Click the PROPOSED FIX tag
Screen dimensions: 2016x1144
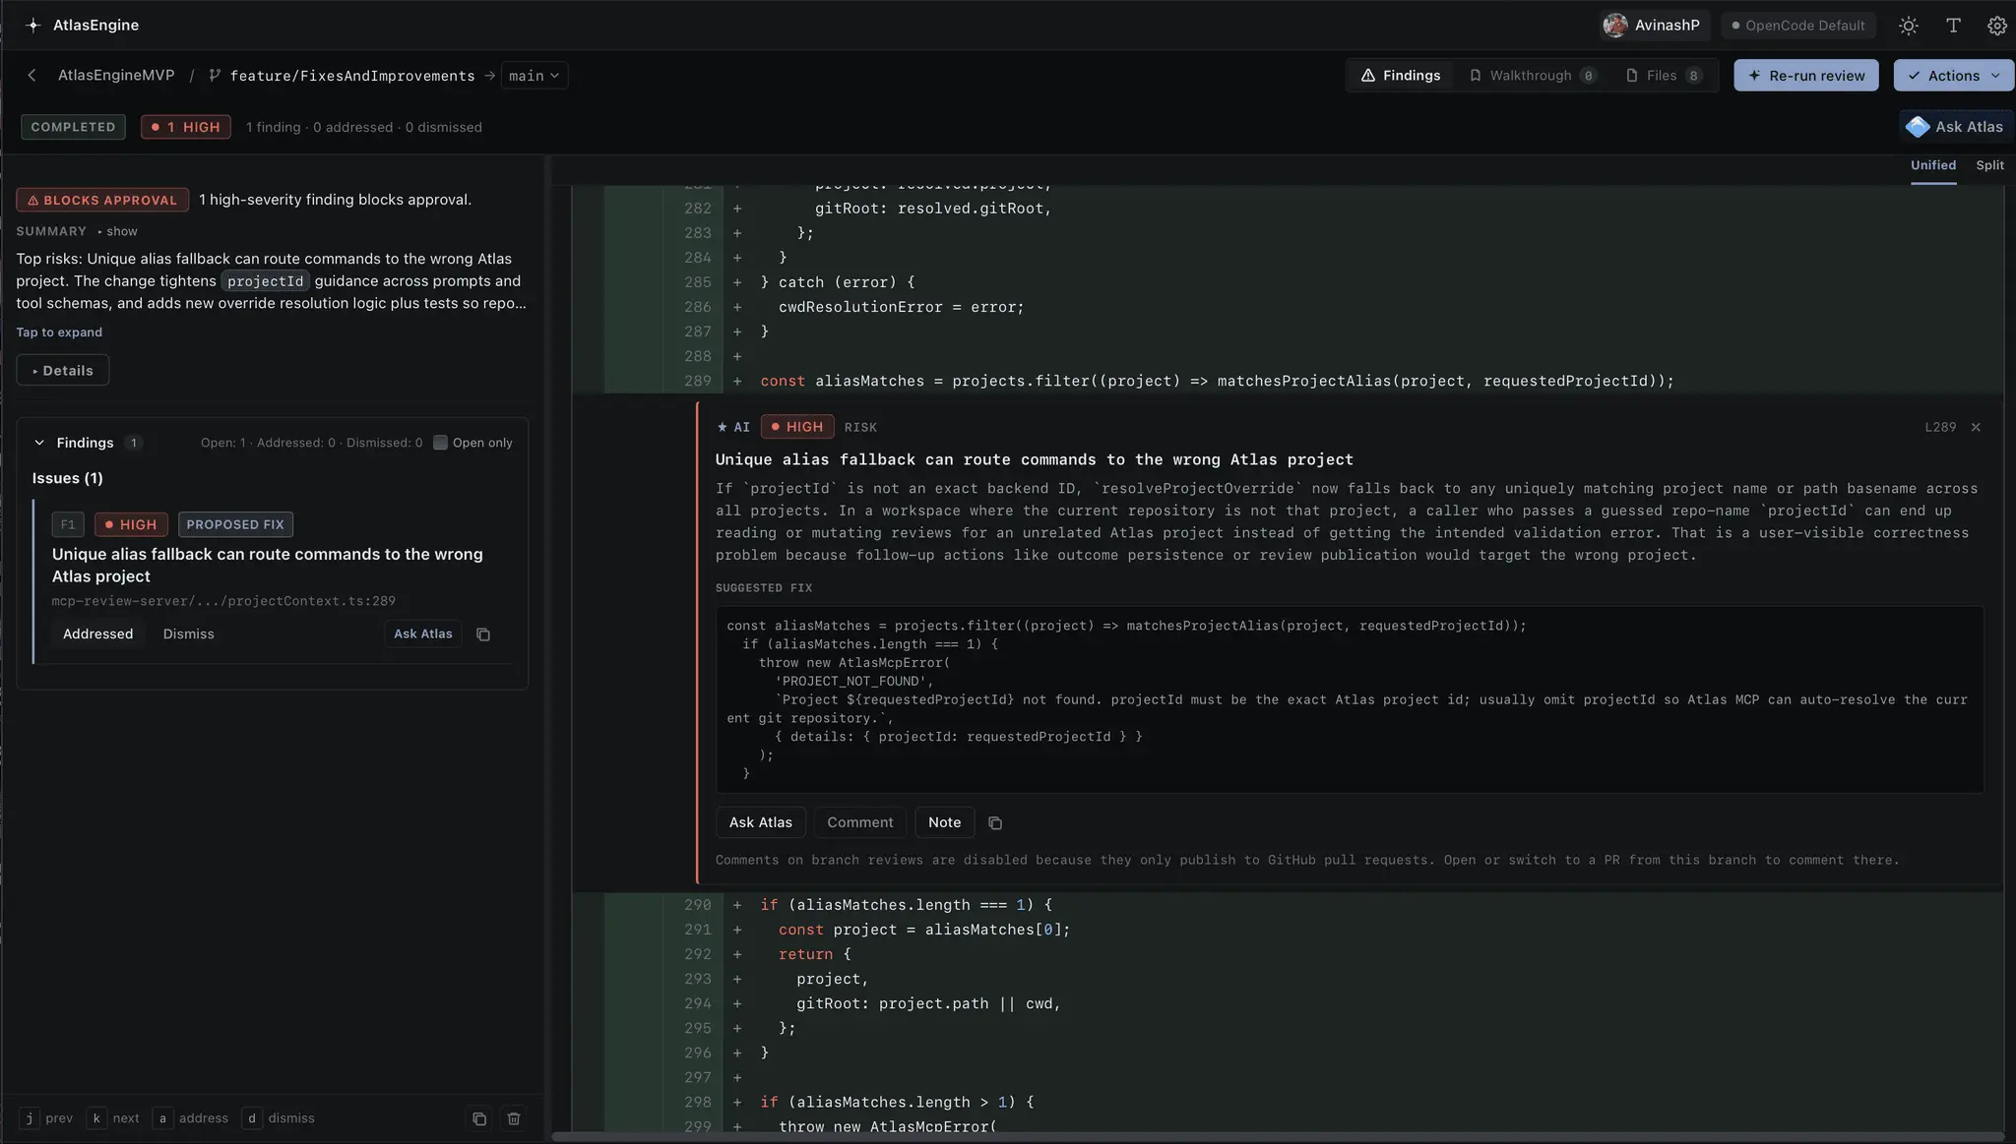[x=235, y=524]
